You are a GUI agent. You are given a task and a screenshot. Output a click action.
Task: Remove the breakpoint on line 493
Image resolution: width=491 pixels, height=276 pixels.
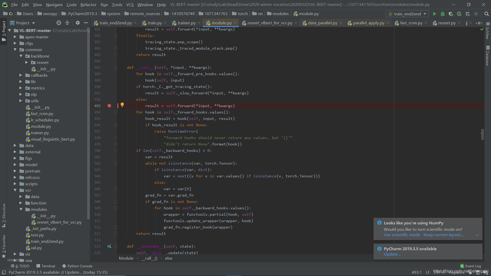pyautogui.click(x=109, y=106)
